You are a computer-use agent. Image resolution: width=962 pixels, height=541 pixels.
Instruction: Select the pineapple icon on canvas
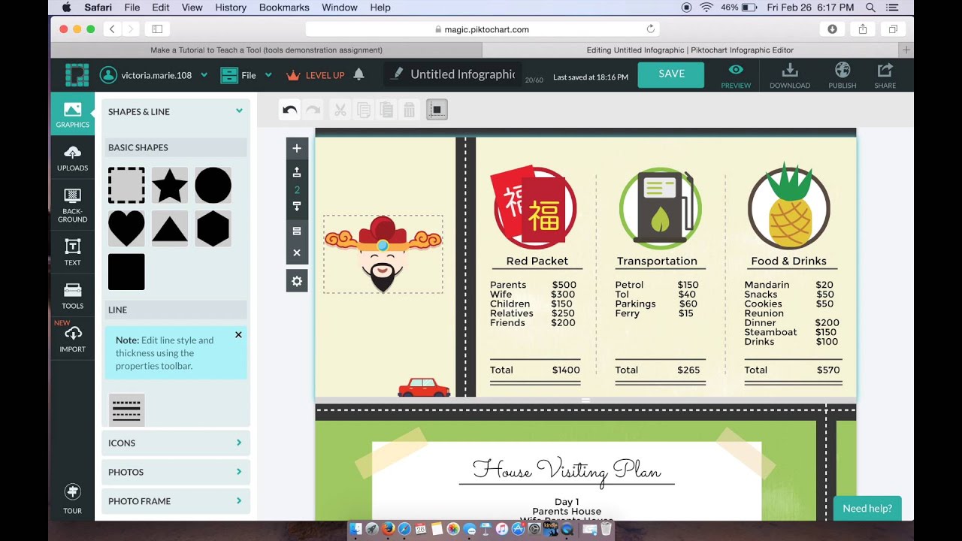point(789,205)
